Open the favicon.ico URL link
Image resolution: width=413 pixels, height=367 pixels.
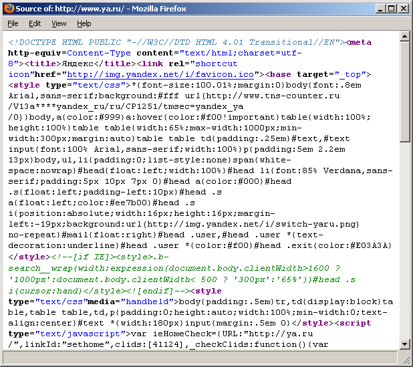[x=160, y=75]
